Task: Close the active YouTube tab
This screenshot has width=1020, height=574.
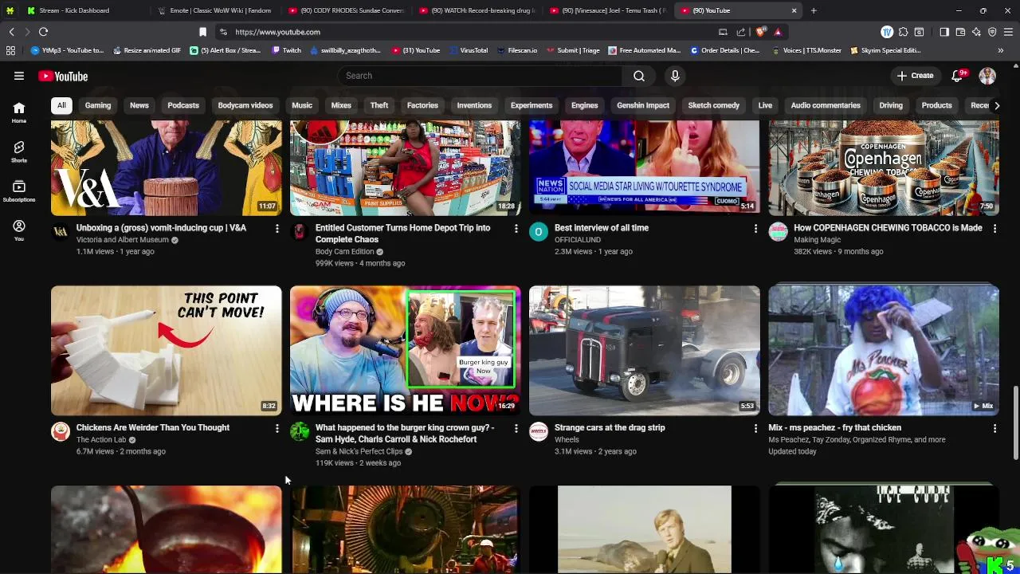Action: [x=794, y=10]
